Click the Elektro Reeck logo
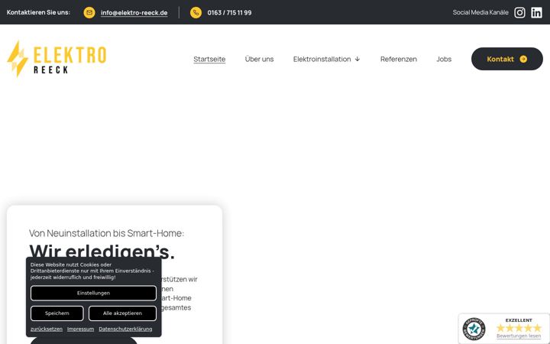The height and width of the screenshot is (344, 550). point(57,59)
